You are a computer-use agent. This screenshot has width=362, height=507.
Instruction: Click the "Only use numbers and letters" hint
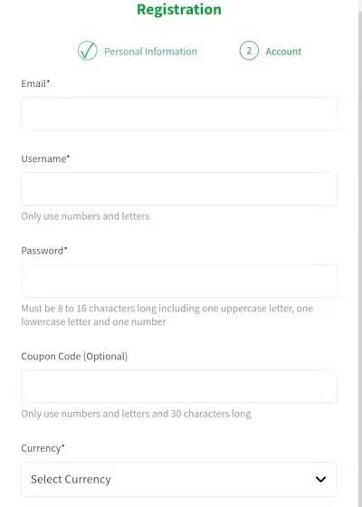tap(85, 216)
